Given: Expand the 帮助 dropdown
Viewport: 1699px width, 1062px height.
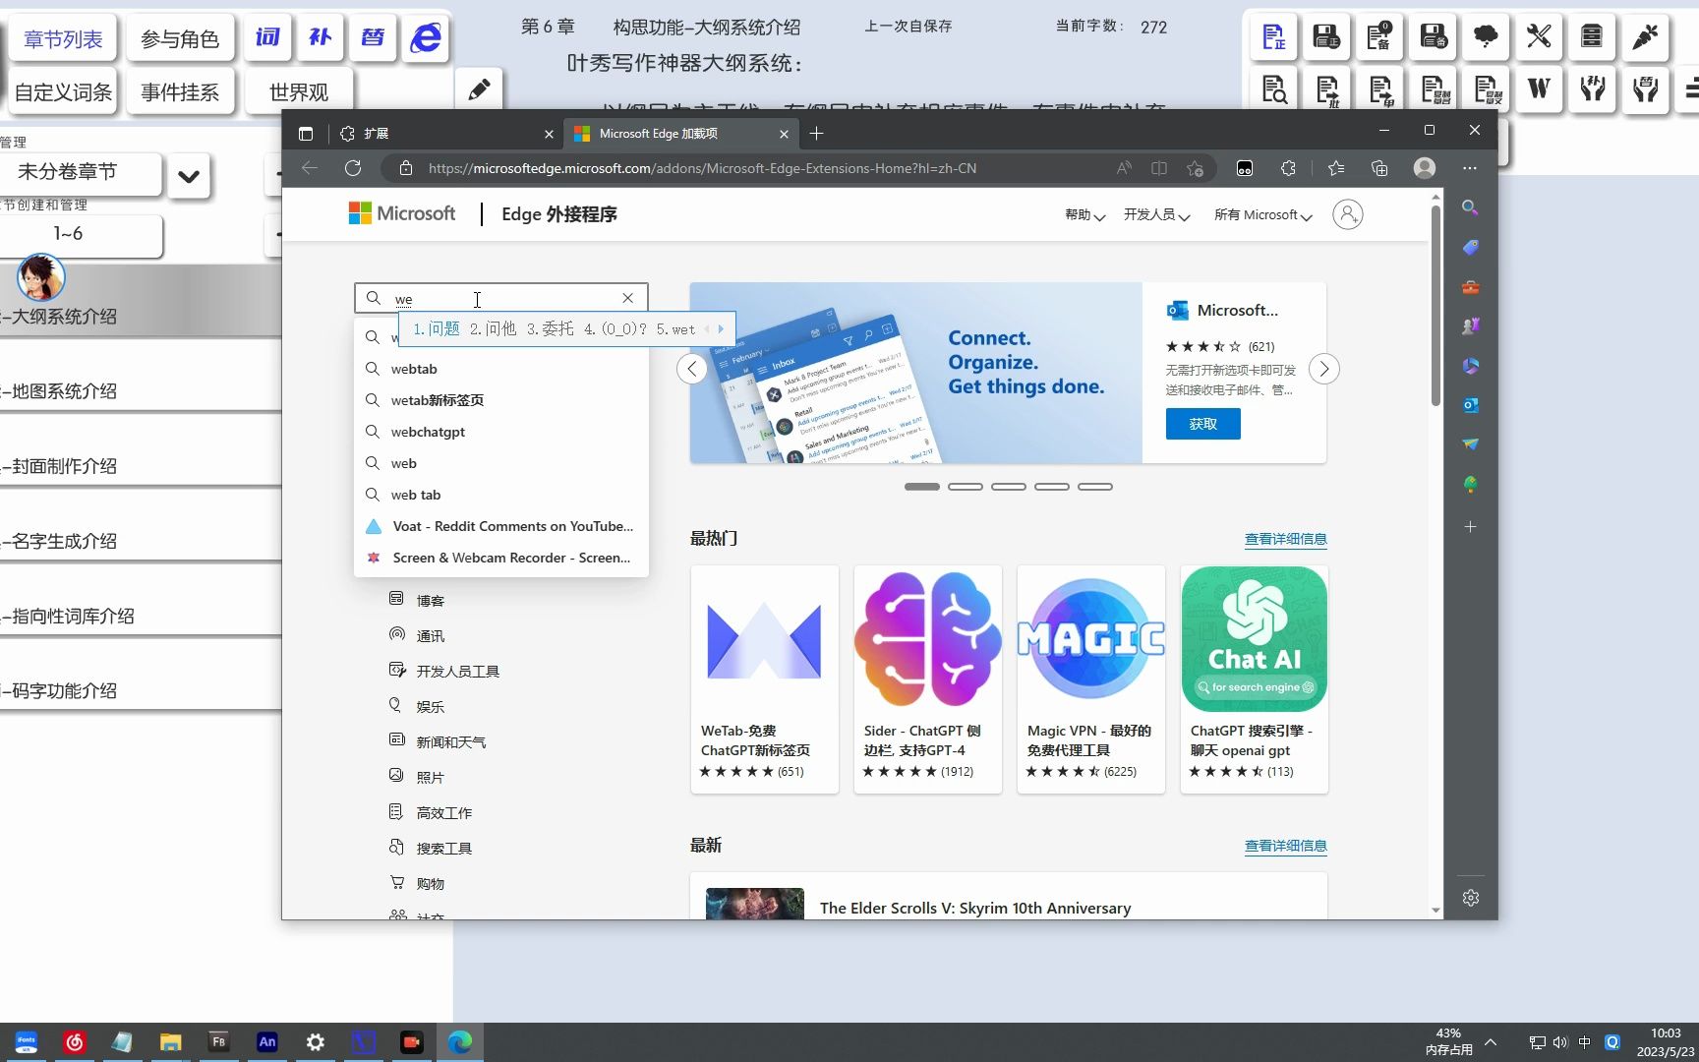Looking at the screenshot, I should coord(1084,215).
